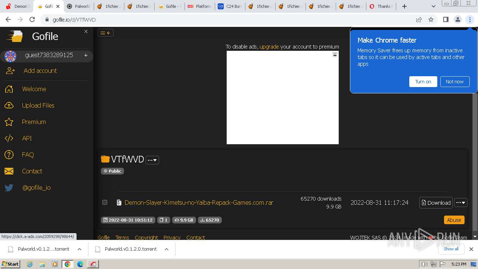The image size is (478, 269).
Task: Go back to previous page
Action: click(x=8, y=19)
